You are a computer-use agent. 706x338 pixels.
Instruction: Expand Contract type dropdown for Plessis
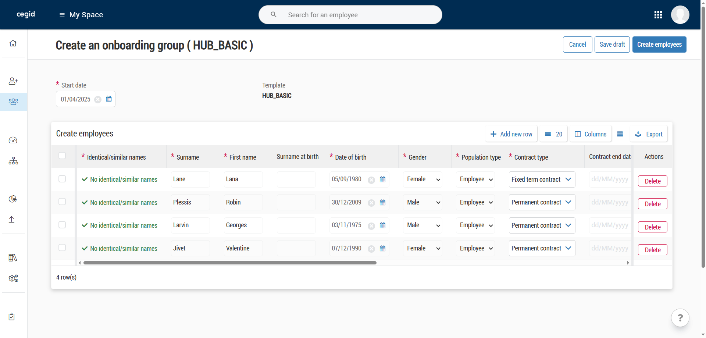(542, 202)
